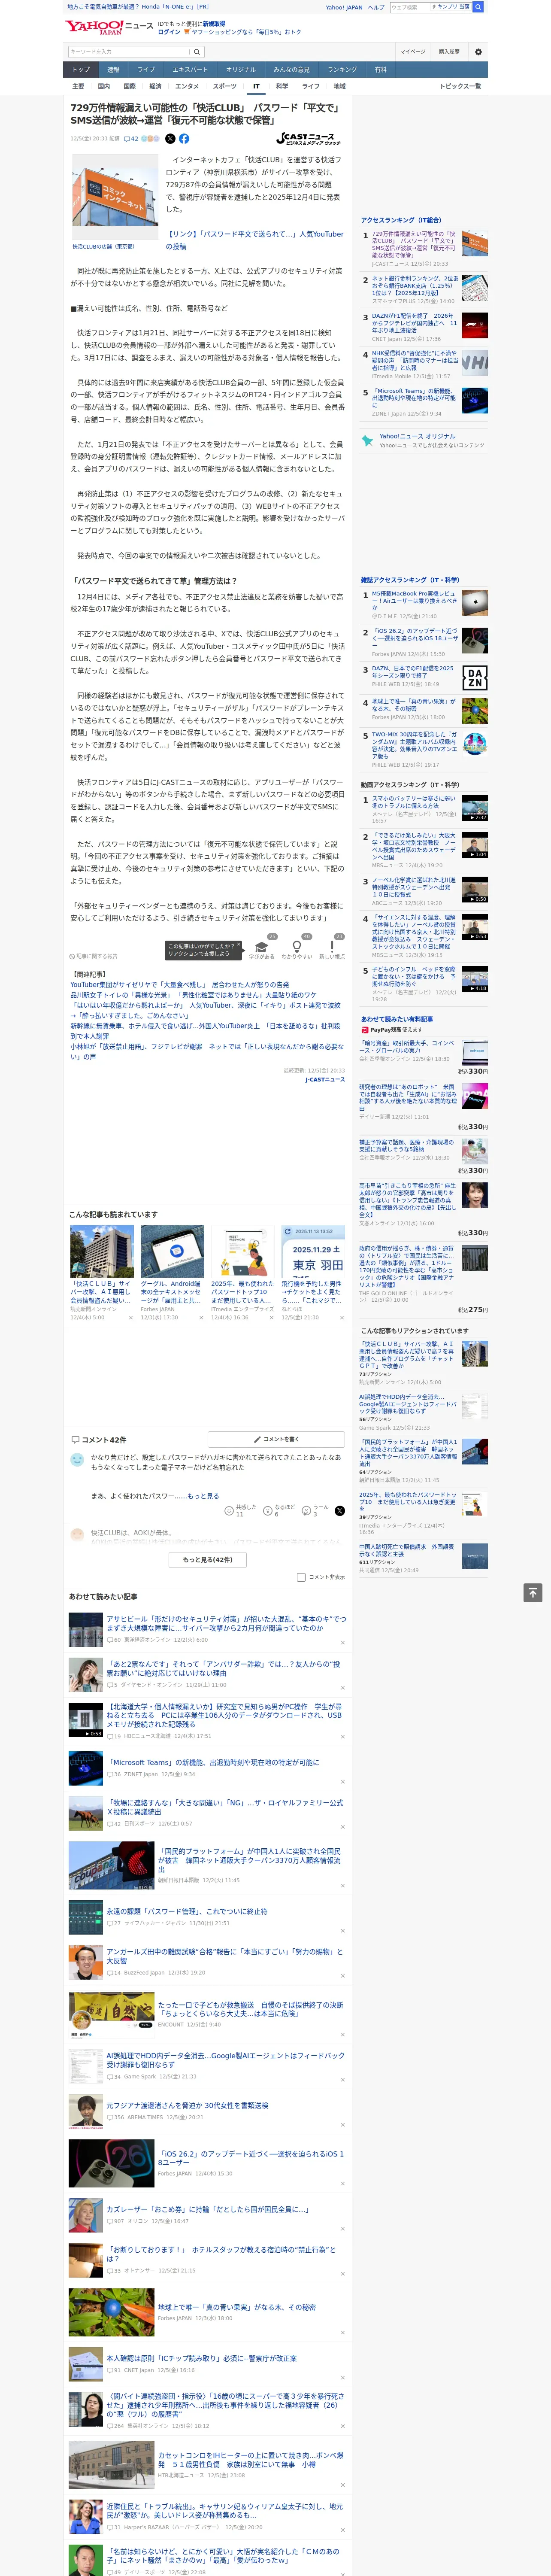This screenshot has height=2576, width=551.
Task: Click the ヘルプ link in the header
Action: (x=376, y=7)
